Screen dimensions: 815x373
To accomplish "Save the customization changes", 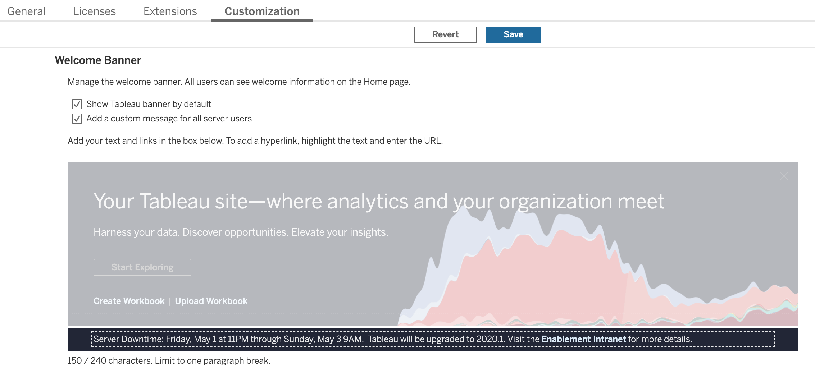I will (x=513, y=34).
